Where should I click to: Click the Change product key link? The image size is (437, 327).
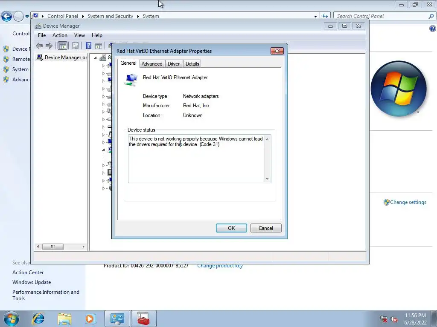point(220,266)
